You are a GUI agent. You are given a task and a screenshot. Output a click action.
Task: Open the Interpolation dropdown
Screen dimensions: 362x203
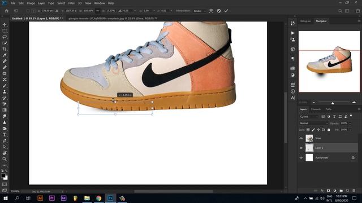point(200,11)
